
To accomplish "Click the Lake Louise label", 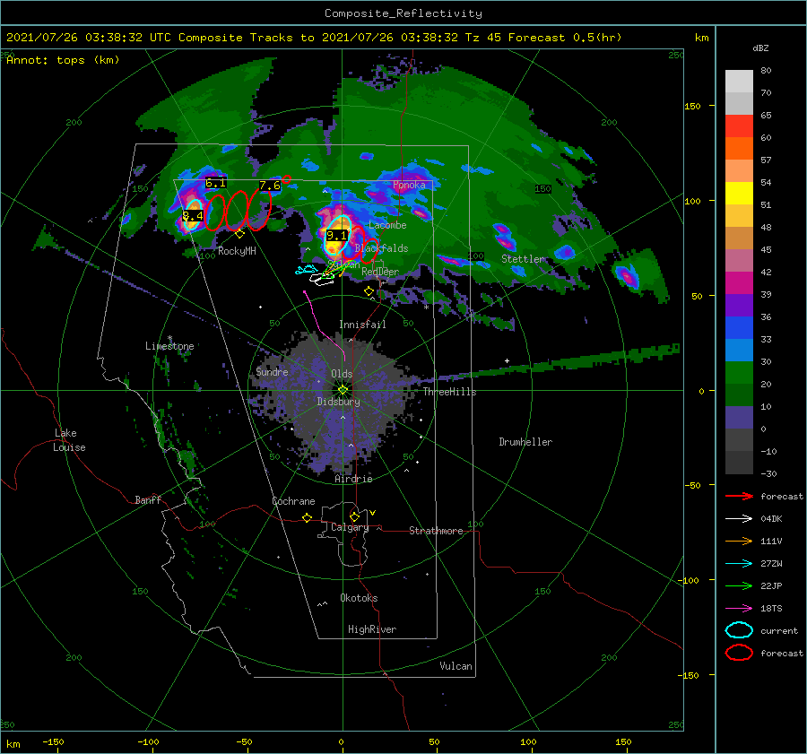I will point(69,440).
